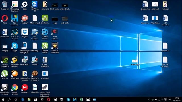Switch the ENG input language indicator
The image size is (182, 102).
point(169,99)
